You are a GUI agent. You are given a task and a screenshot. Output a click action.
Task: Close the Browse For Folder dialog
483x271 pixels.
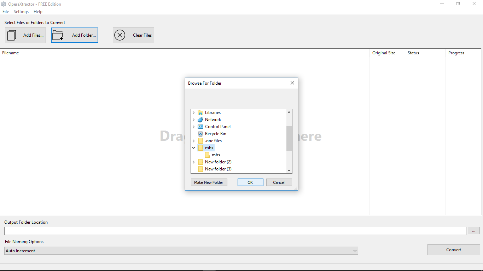(x=292, y=83)
